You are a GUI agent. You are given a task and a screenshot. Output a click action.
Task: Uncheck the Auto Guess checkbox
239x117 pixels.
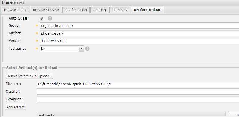pos(42,19)
